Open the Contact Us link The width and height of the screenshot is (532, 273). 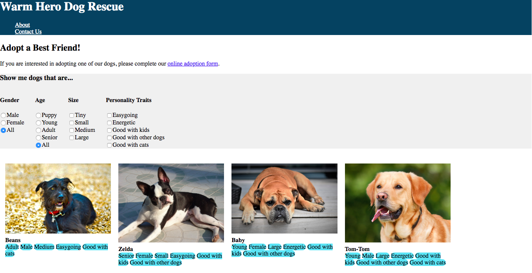tap(28, 32)
